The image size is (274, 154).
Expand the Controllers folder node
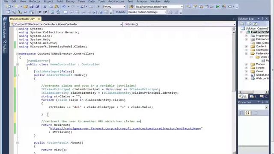coord(246,50)
